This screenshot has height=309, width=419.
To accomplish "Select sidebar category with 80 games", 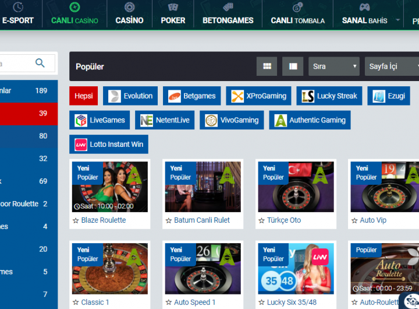I will coord(29,136).
